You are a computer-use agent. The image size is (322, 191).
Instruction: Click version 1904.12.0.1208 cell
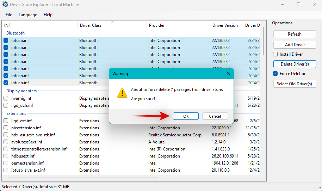click(225, 163)
